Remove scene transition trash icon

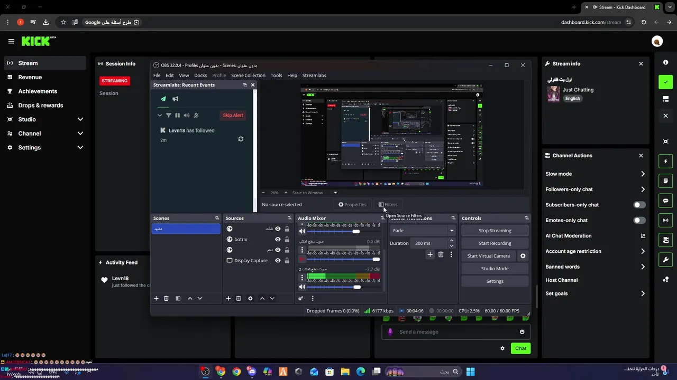click(441, 254)
